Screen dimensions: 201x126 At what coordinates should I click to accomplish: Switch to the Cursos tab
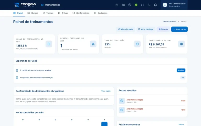pos(33,13)
